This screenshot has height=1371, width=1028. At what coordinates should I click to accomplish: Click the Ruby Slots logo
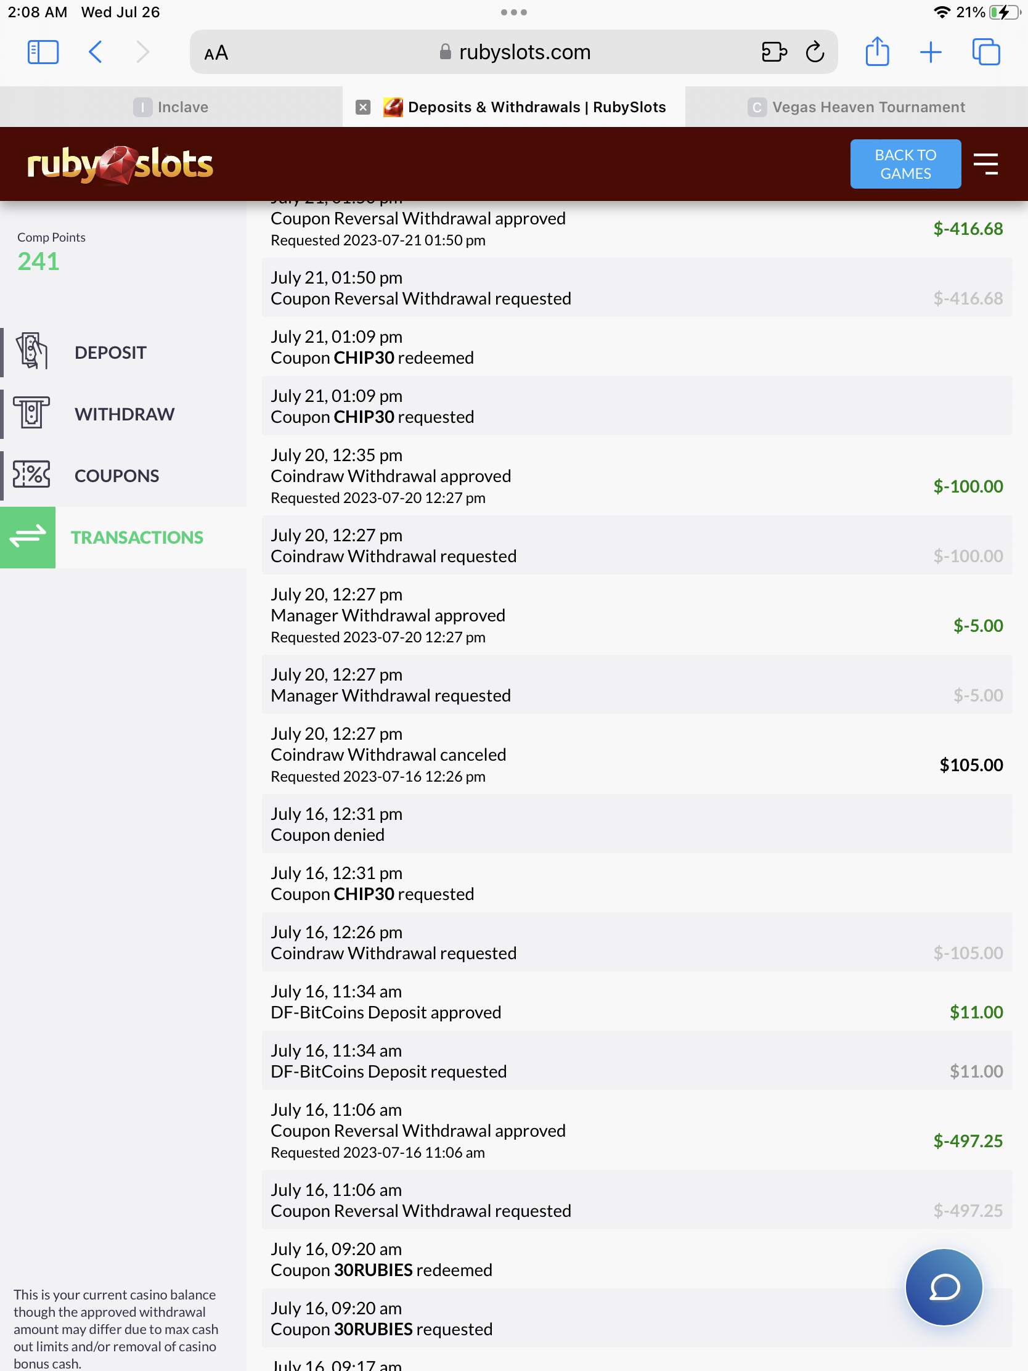pyautogui.click(x=120, y=165)
